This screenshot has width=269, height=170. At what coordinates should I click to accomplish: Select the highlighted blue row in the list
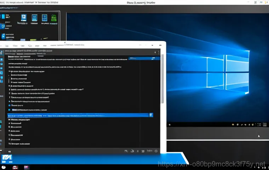[78, 115]
